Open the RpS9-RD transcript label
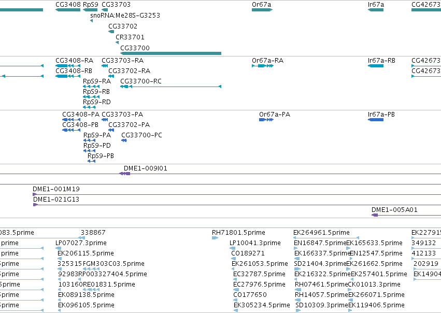441x313 pixels. (x=97, y=102)
